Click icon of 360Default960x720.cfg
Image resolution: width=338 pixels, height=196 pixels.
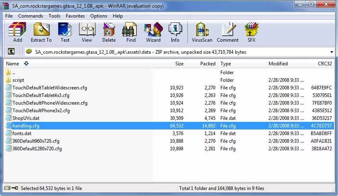coord(8,141)
